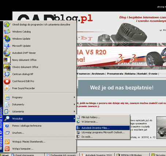
Task: Click Cool Record Edit Pro label
Action: point(23,81)
